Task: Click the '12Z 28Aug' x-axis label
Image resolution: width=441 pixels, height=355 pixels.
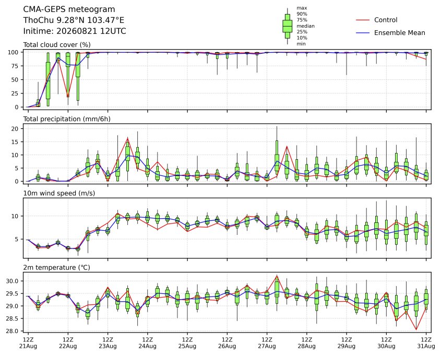Action: coord(306,343)
